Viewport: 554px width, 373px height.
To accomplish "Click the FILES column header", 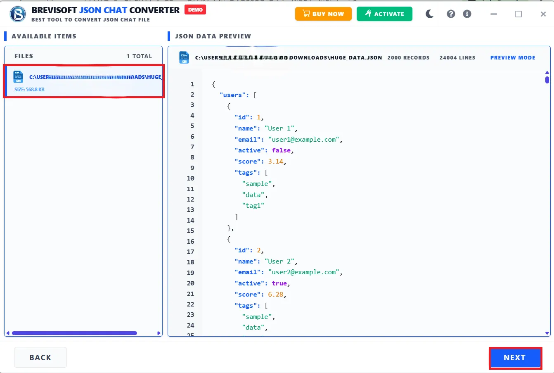I will point(24,56).
